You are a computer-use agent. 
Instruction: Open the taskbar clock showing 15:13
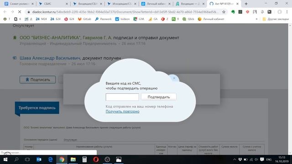(282, 159)
